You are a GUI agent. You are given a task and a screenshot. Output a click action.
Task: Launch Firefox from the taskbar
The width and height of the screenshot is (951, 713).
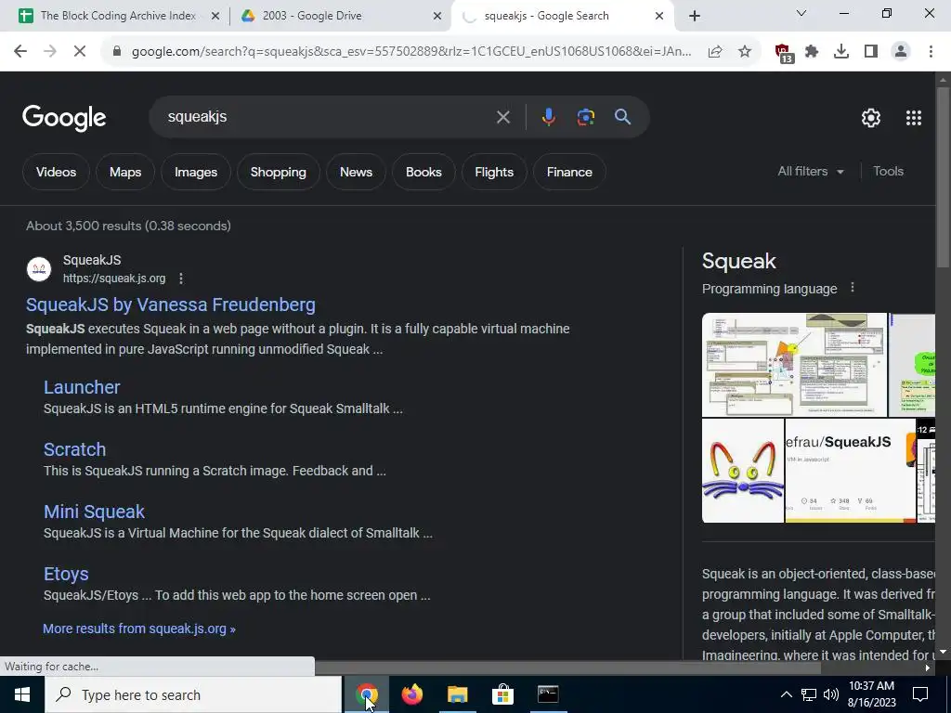point(411,694)
